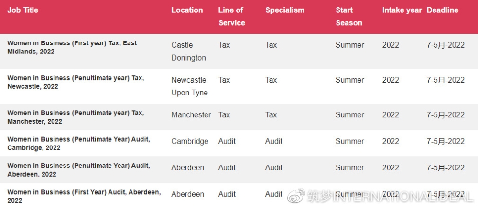Sort by the Location column header
Image resolution: width=478 pixels, height=208 pixels.
(187, 10)
